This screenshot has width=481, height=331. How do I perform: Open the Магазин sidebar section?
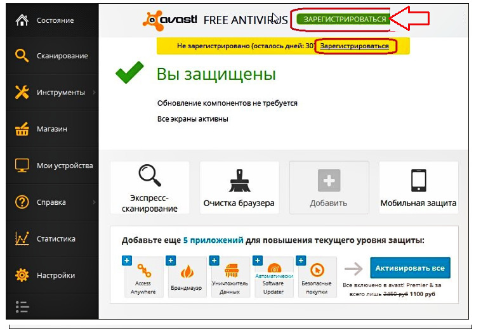(x=52, y=129)
